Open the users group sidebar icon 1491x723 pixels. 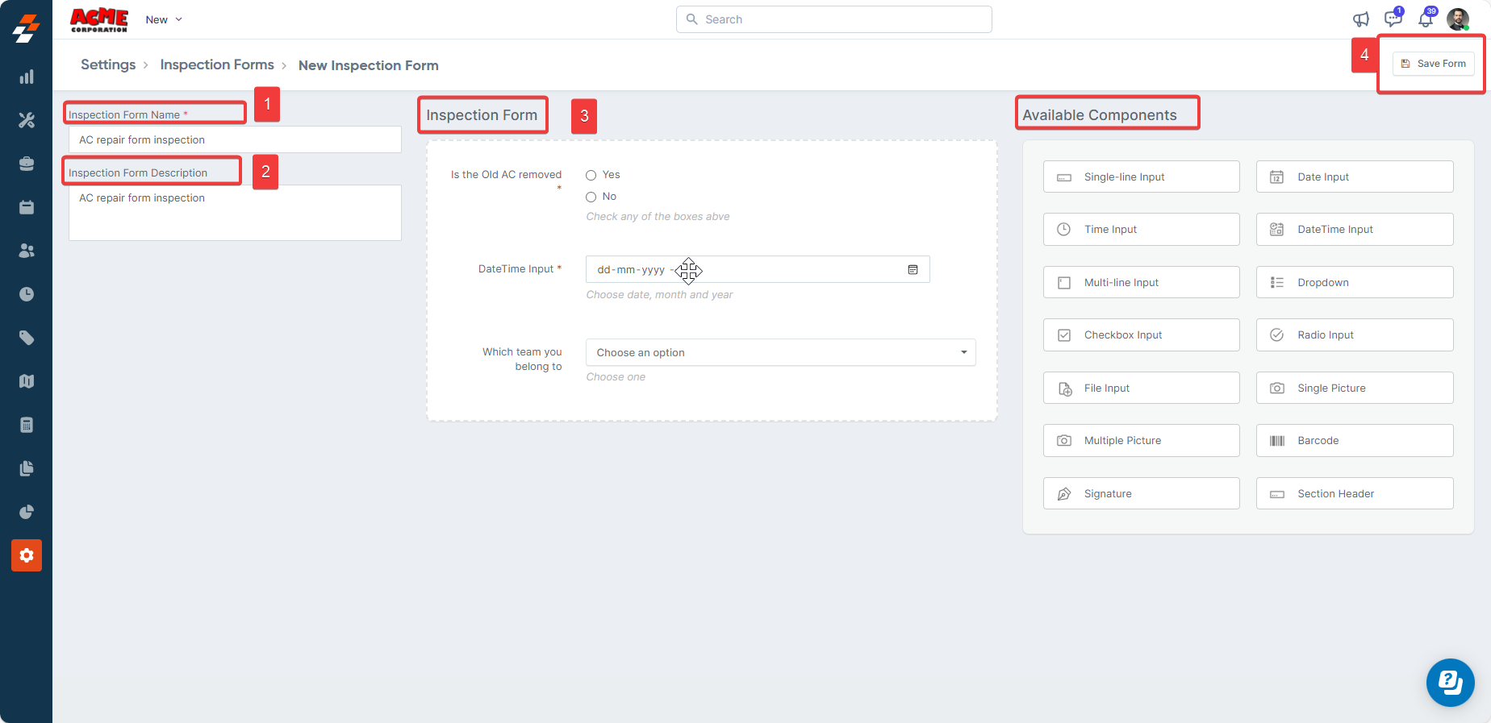click(x=27, y=251)
